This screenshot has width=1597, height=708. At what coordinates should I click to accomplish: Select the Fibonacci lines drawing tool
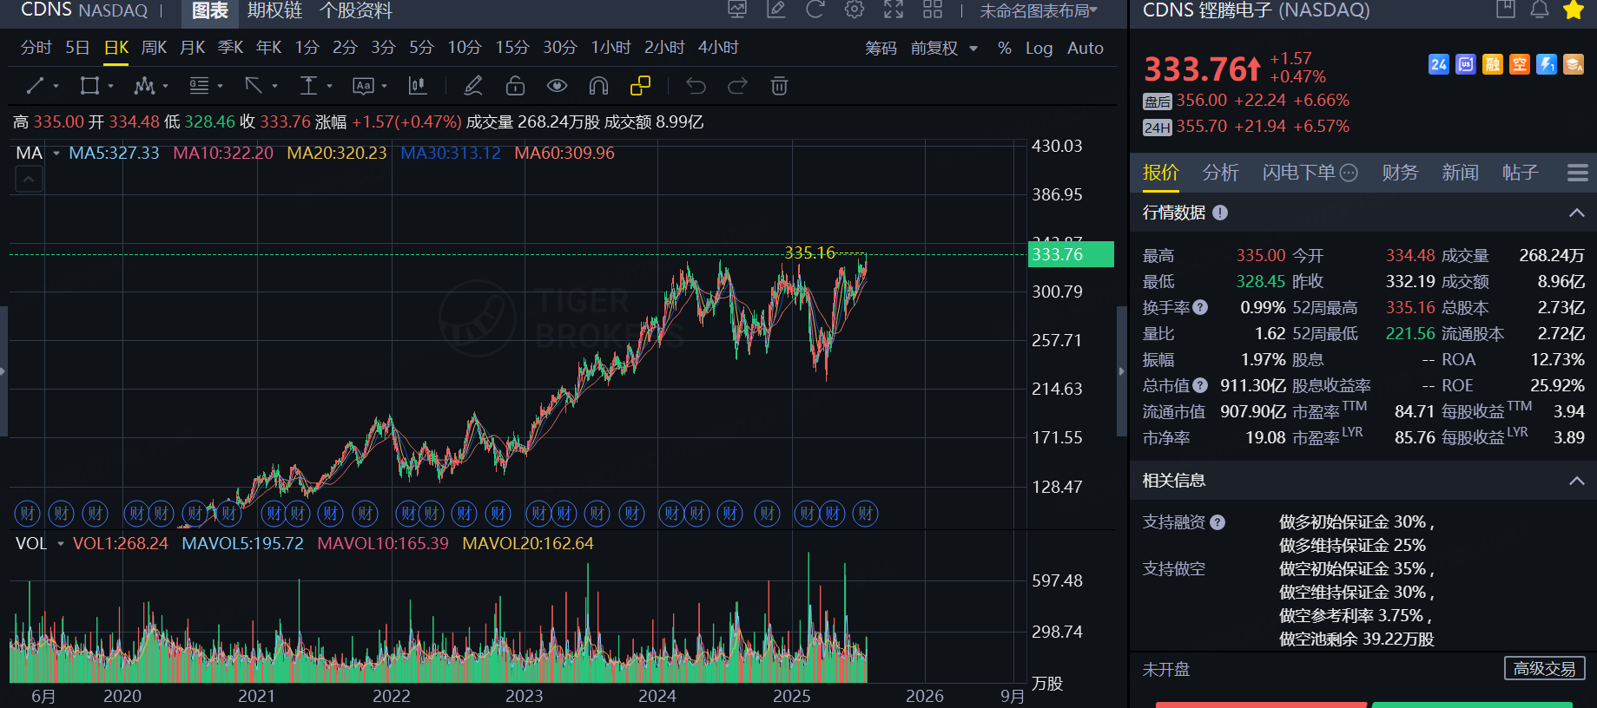[x=199, y=85]
